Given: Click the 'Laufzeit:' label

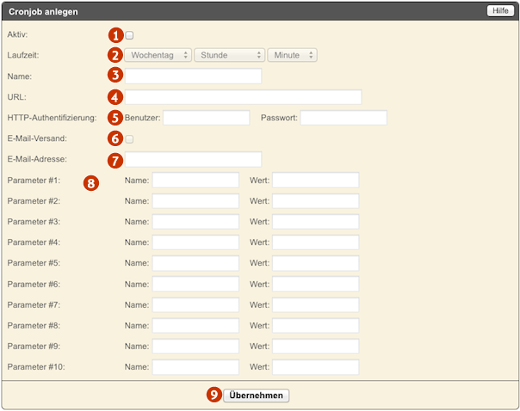Looking at the screenshot, I should (x=23, y=55).
